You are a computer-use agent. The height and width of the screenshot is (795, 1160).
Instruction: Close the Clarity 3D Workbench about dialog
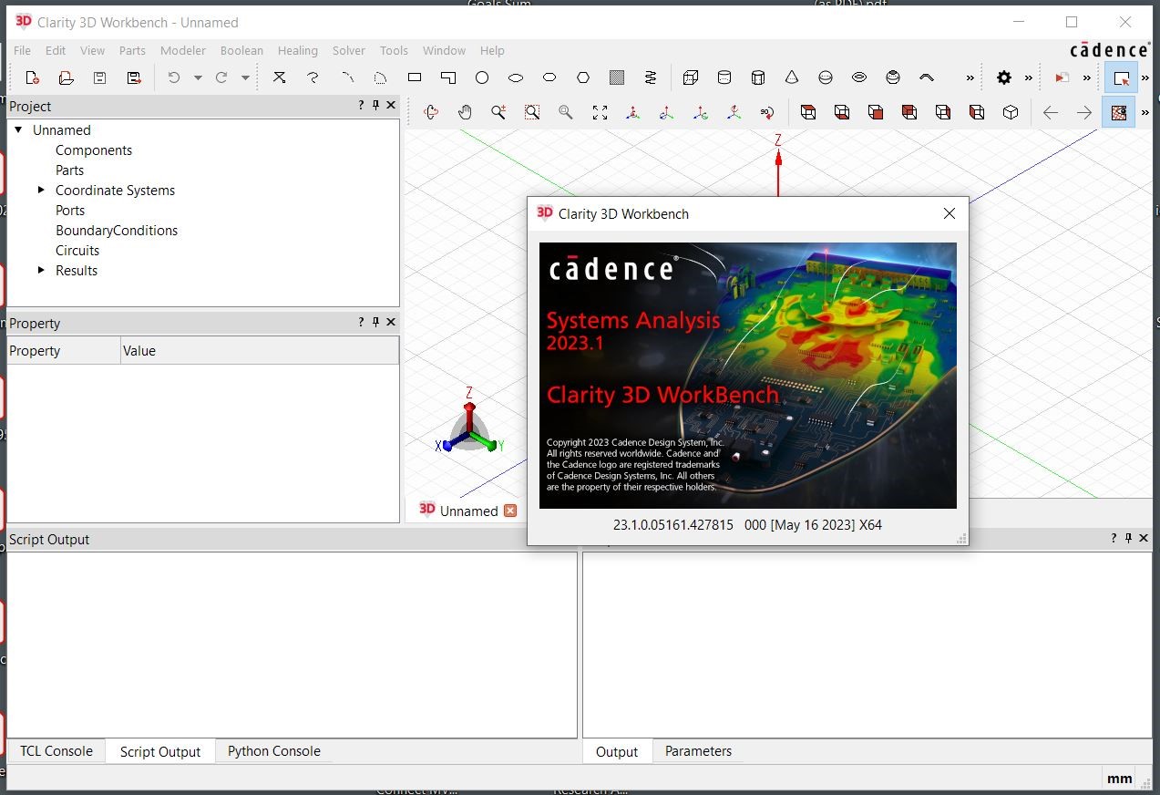point(950,213)
